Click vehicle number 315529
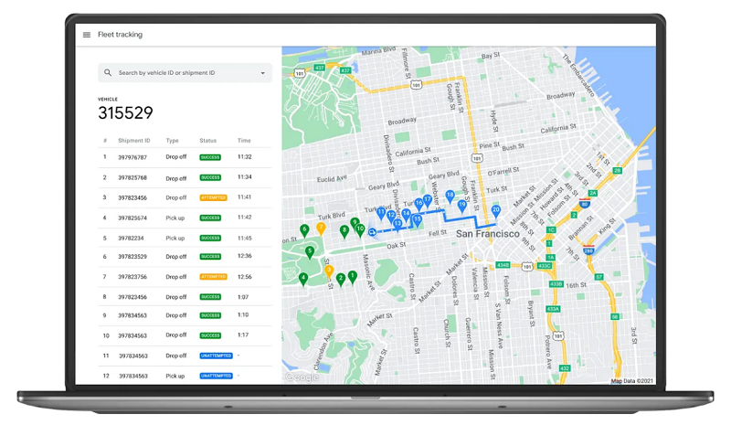 (x=125, y=113)
